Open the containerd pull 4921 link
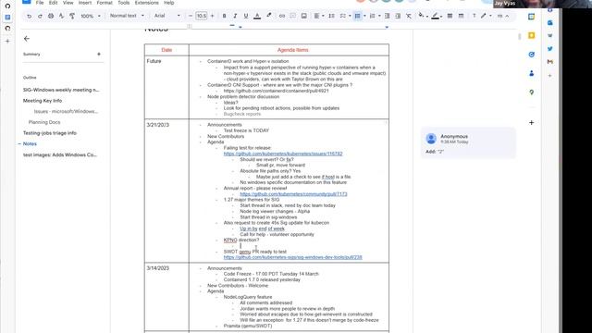The width and height of the screenshot is (592, 333). [x=276, y=91]
